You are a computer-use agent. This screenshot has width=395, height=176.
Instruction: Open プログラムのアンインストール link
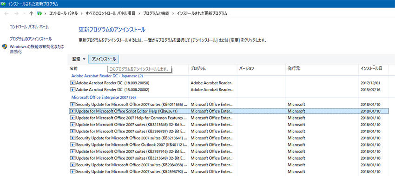click(x=31, y=39)
